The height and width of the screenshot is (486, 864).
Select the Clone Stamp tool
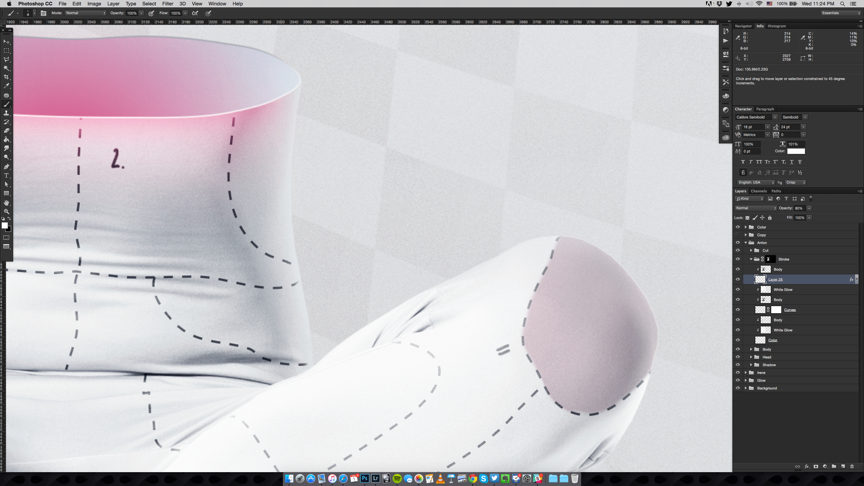point(6,113)
